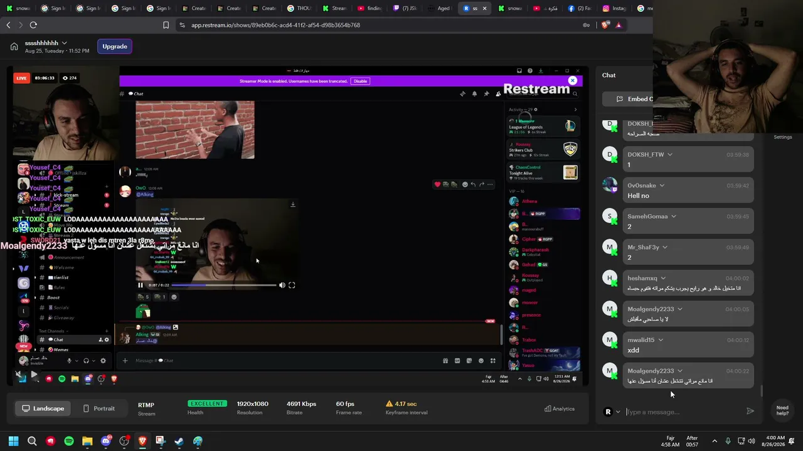Open Brave Rewards triangle icon
803x451 pixels.
point(619,25)
